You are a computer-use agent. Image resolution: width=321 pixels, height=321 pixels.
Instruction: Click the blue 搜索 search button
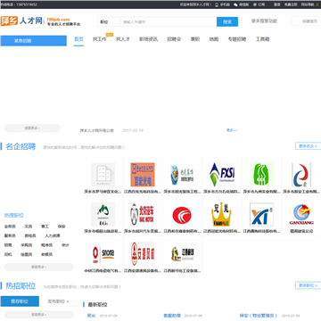pos(227,22)
